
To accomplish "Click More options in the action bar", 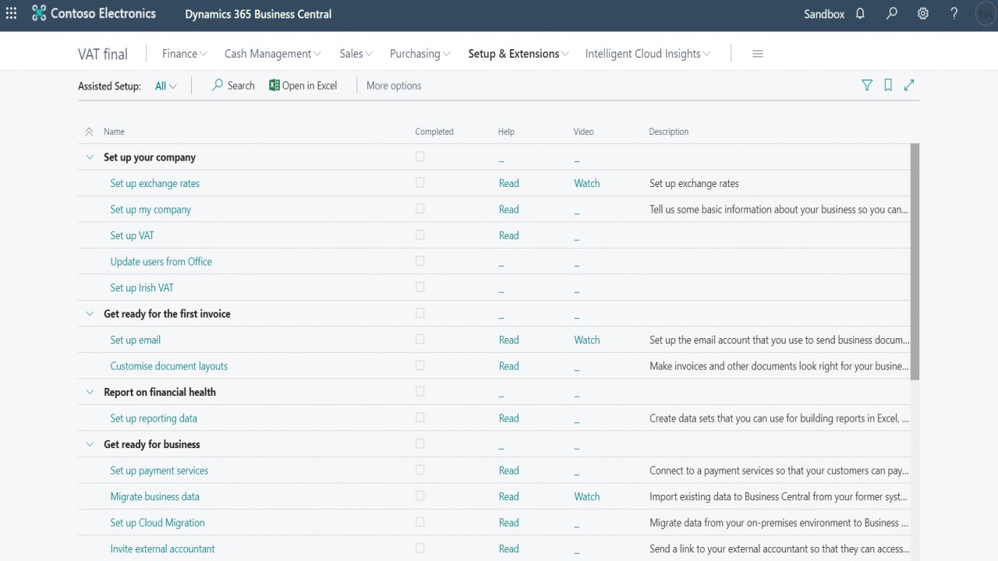I will coord(394,86).
